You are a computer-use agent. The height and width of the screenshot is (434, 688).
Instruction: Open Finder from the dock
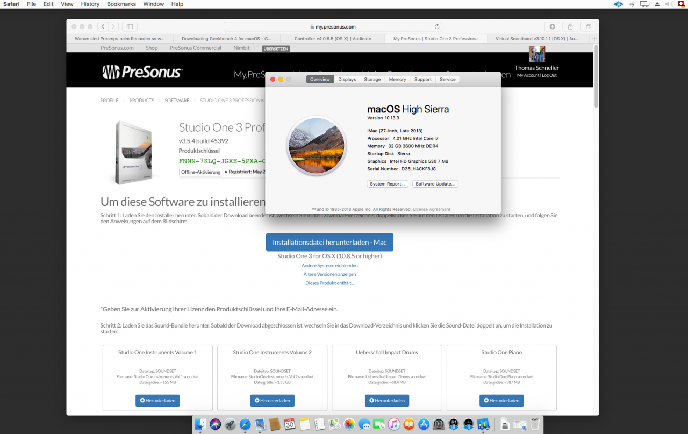(201, 424)
